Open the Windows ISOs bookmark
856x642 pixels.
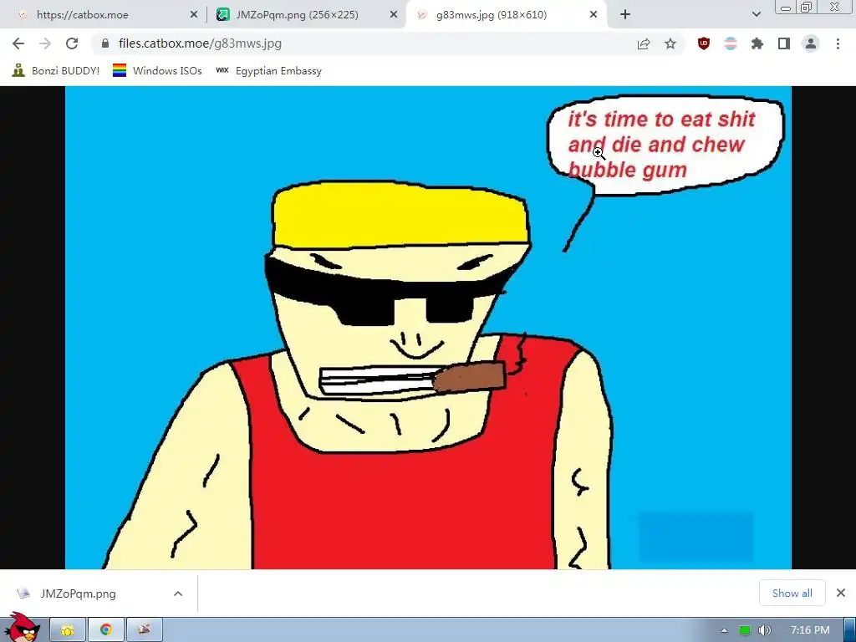[157, 70]
